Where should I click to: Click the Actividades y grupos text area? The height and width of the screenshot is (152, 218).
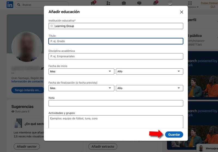point(116,122)
